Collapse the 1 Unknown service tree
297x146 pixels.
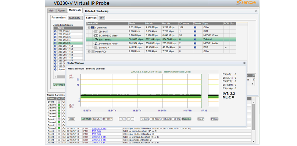point(89,28)
